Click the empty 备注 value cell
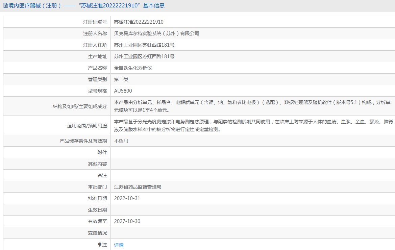Image resolution: width=395 pixels, height=250 pixels. (252, 175)
